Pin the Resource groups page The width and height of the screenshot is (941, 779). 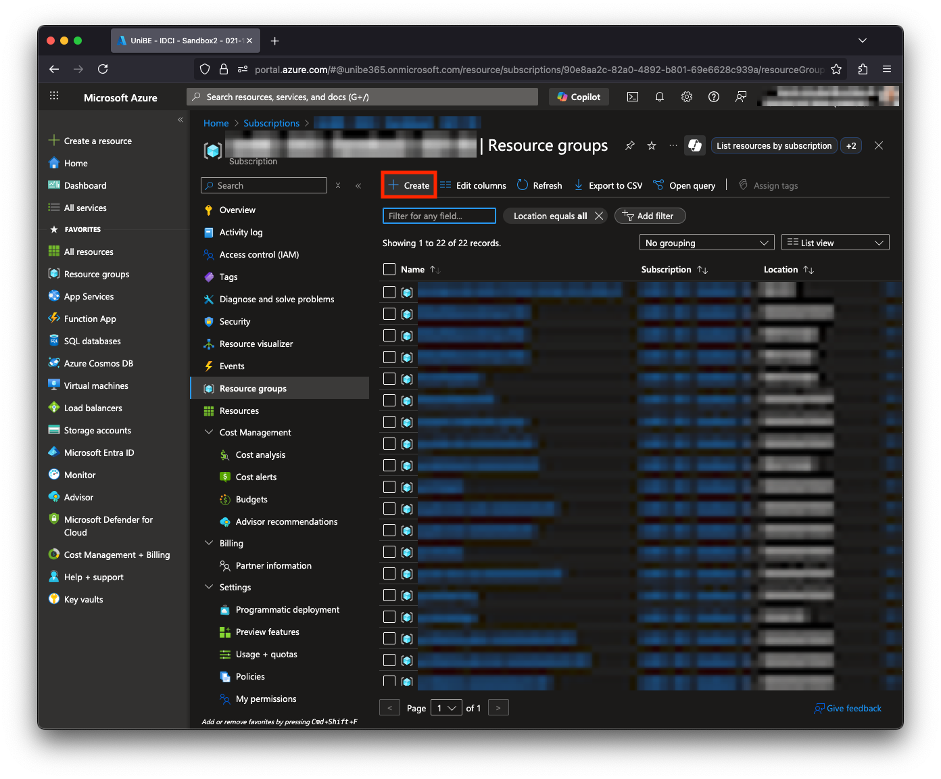point(629,145)
